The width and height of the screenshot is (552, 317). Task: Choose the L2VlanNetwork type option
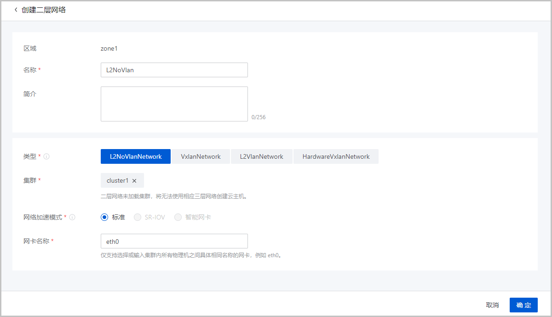(x=261, y=156)
